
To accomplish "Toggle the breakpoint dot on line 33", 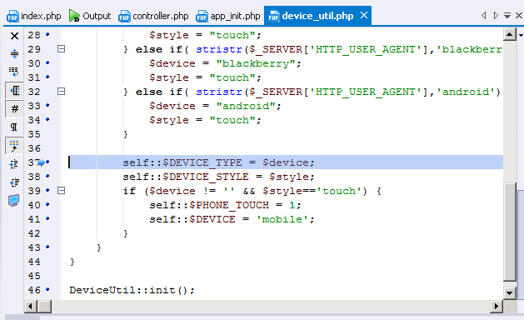I will tap(47, 105).
